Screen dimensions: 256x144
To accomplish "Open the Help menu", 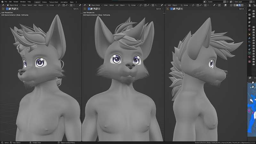I will [x=29, y=2].
